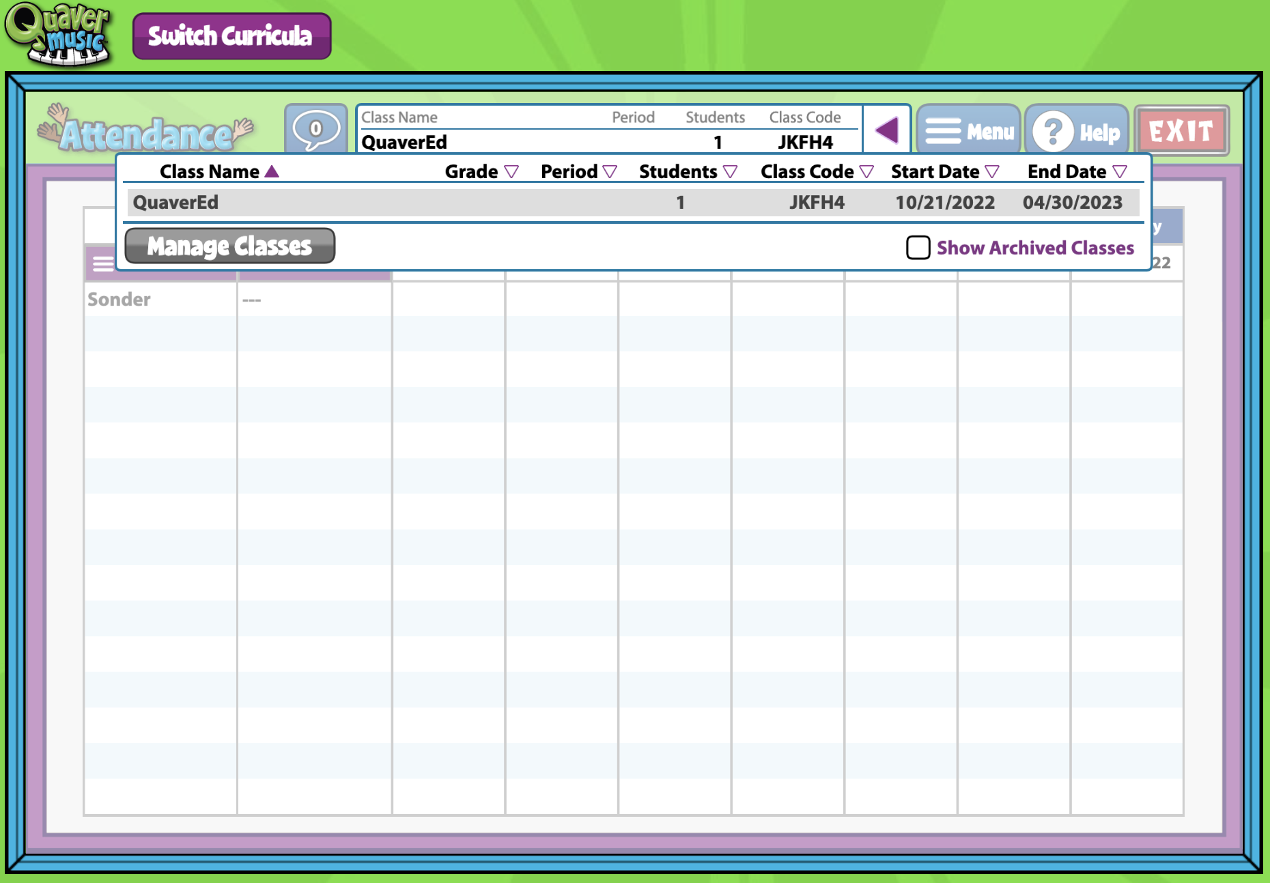Sort classes by End Date column

coord(1077,171)
